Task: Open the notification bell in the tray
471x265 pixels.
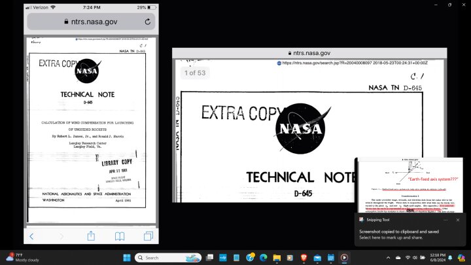Action: [450, 258]
